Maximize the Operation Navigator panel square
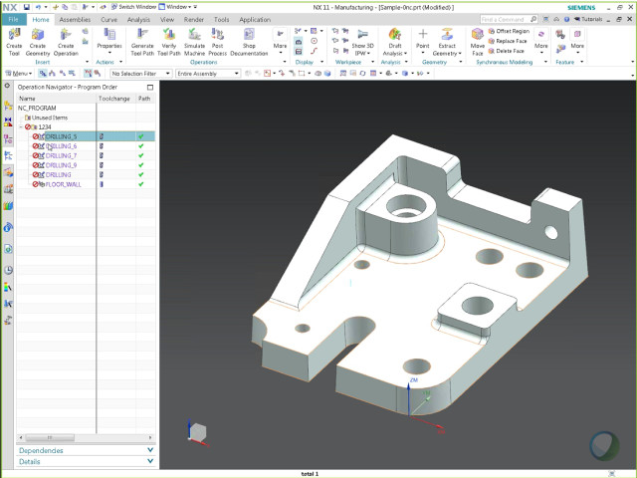 (x=150, y=87)
